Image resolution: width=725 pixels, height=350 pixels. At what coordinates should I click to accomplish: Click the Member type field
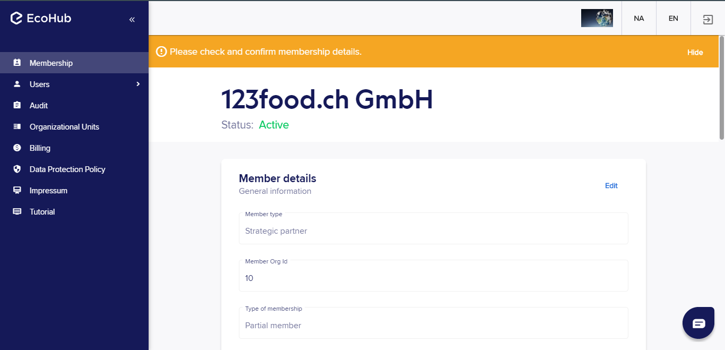point(434,228)
